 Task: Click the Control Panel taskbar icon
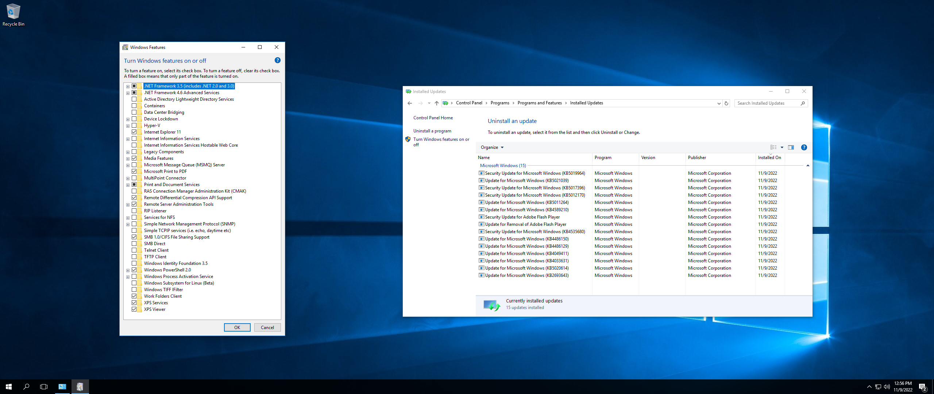pyautogui.click(x=62, y=387)
